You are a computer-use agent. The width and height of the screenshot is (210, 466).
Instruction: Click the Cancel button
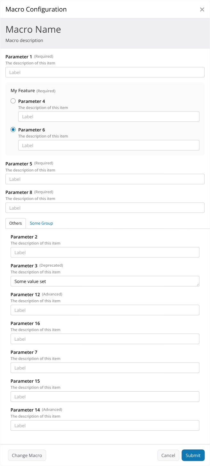point(168,455)
